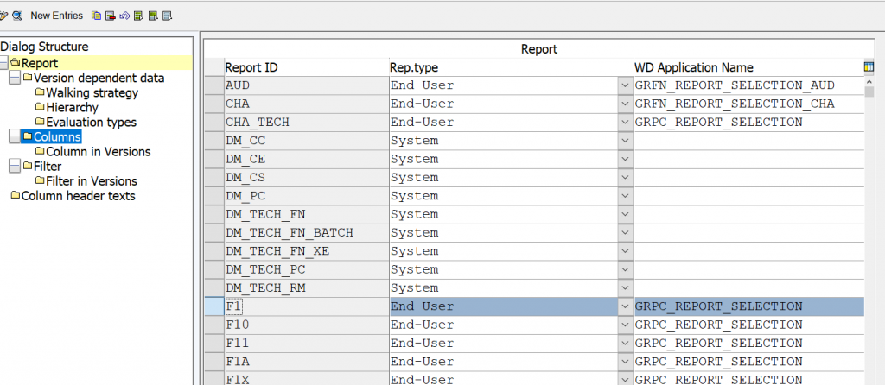
Task: Click the F1 Report ID input field
Action: [307, 306]
